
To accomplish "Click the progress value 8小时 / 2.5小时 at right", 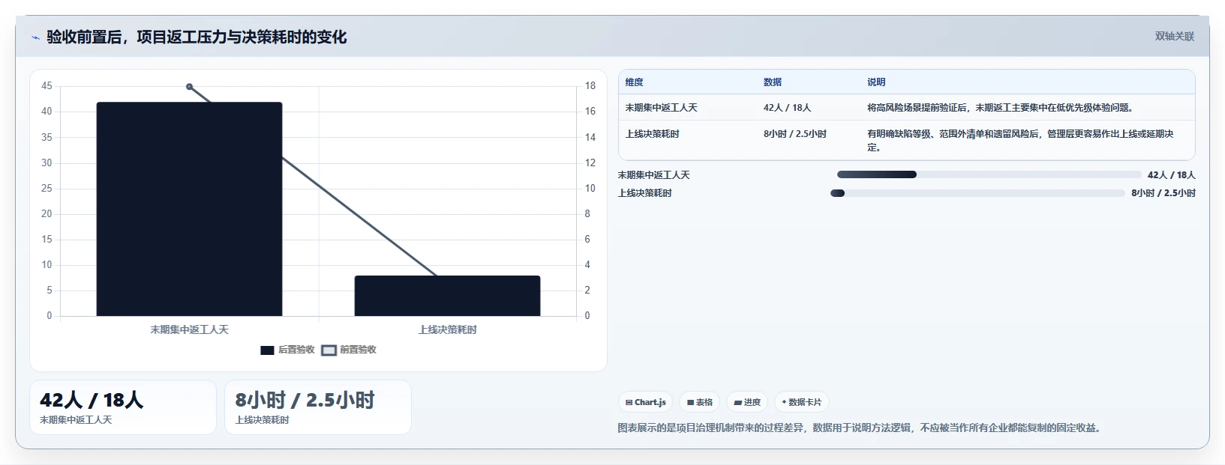I will [1163, 193].
